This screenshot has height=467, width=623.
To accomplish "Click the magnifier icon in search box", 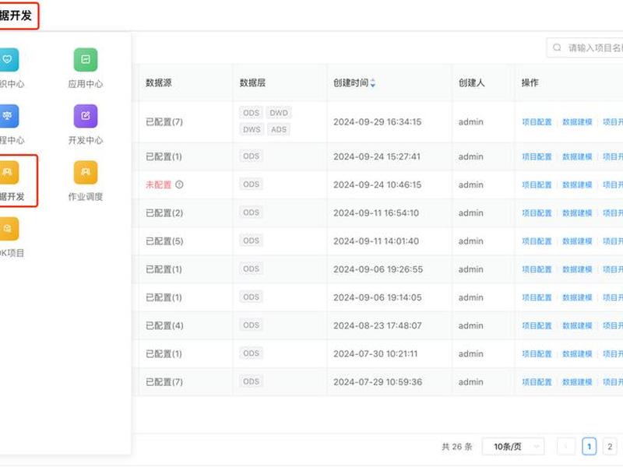I will (x=557, y=47).
